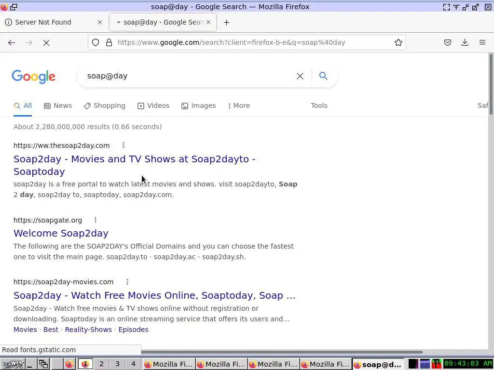
Task: Click the About 2,280,000,000 results text
Action: point(88,127)
